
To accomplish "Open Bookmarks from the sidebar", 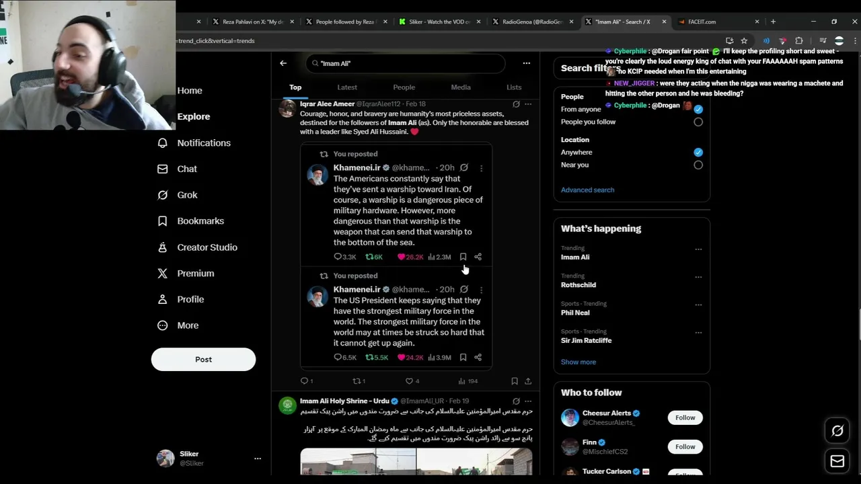I will [190, 221].
